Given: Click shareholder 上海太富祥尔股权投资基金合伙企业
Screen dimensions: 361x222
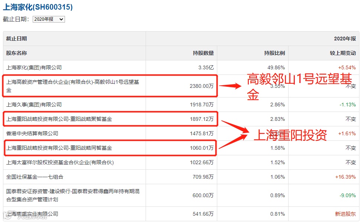Looking at the screenshot, I should (60, 162).
